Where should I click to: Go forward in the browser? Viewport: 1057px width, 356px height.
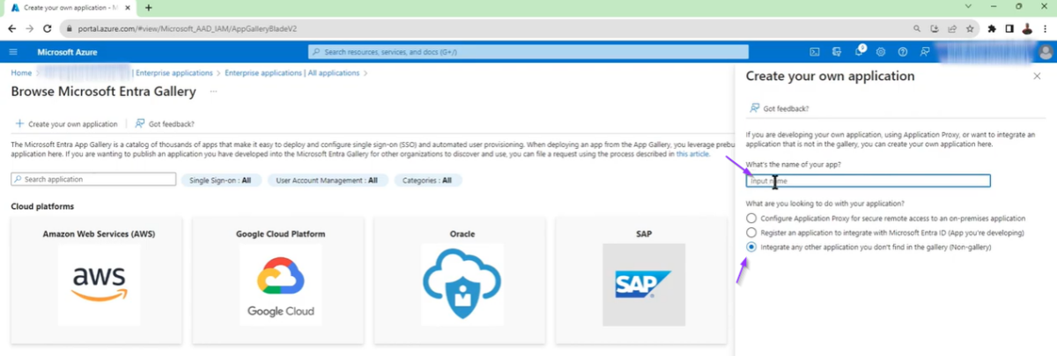[x=28, y=28]
